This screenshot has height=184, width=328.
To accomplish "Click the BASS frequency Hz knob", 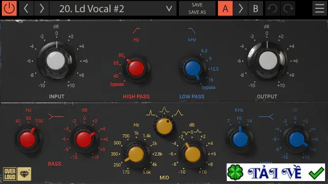I will click(27, 139).
